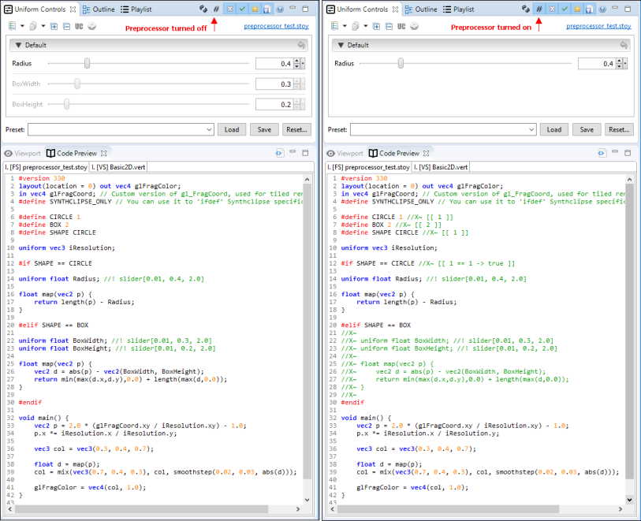Click the UC icon in left Uniform Controls
This screenshot has width=641, height=521.
[x=80, y=26]
